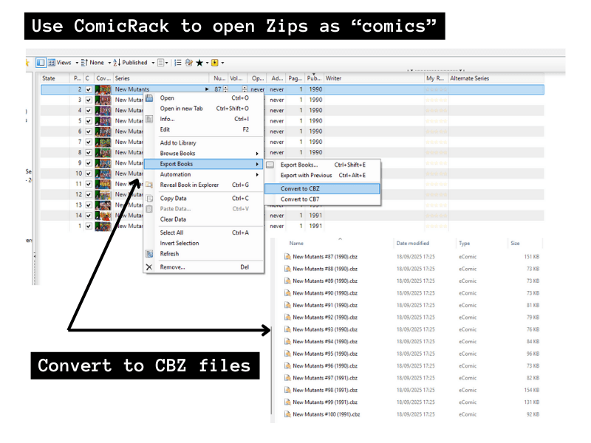Screen dimensions: 591x443
Task: Click the New Mutants #87 (1990).cbz file icon
Action: pos(288,257)
